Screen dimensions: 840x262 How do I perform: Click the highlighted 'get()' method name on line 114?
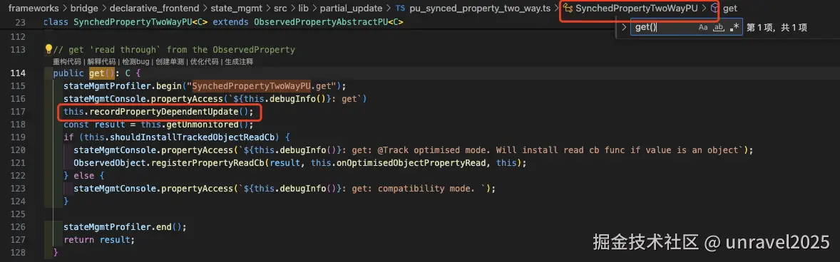click(102, 73)
